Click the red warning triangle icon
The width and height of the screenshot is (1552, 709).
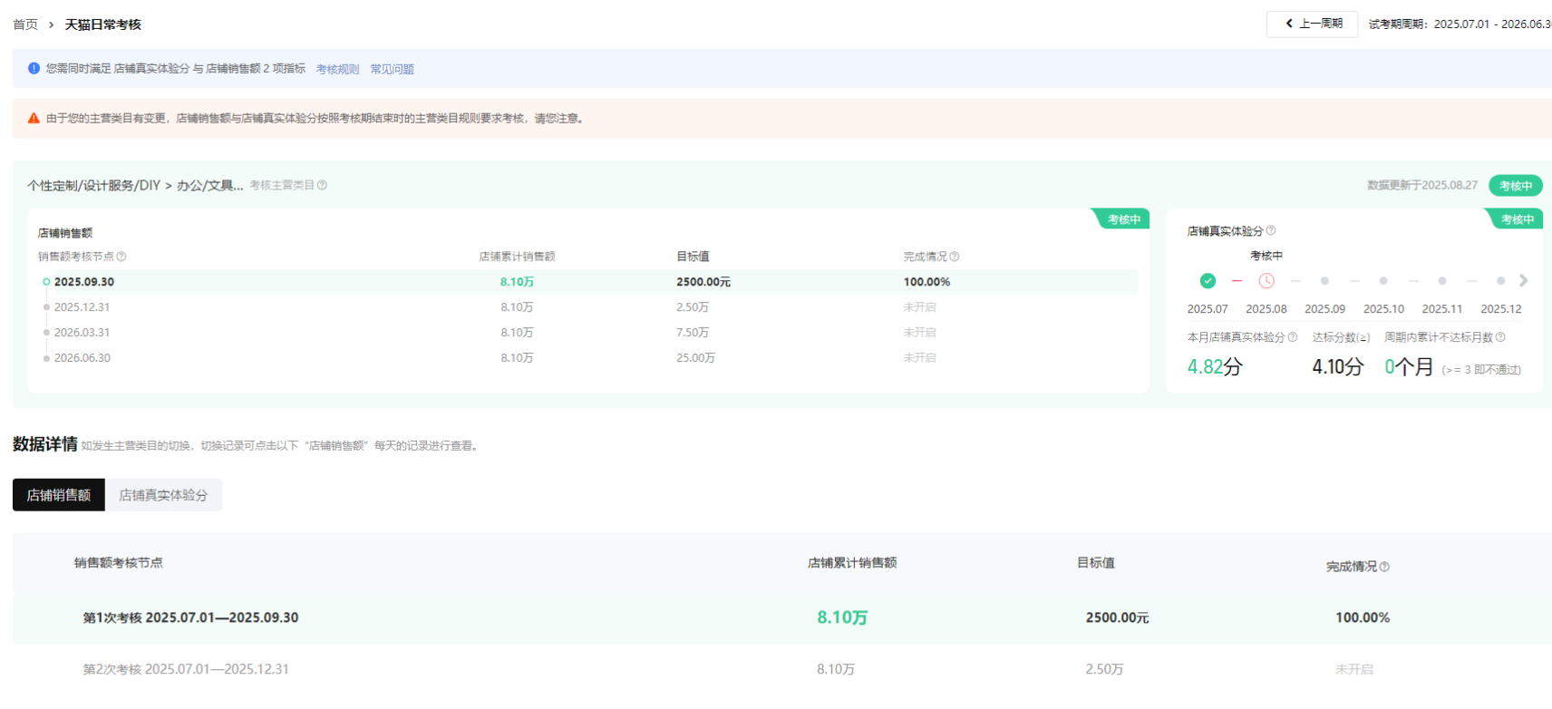[34, 118]
